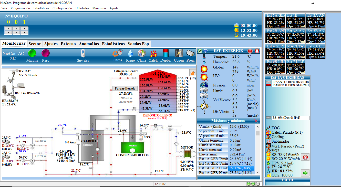Select the Est 7 LILIU station tile
The width and height of the screenshot is (341, 187).
[x=295, y=67]
